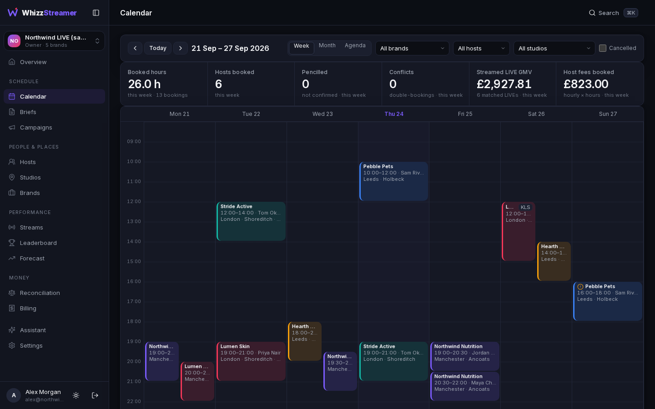
Task: Click the Billing receipt icon
Action: coord(12,308)
